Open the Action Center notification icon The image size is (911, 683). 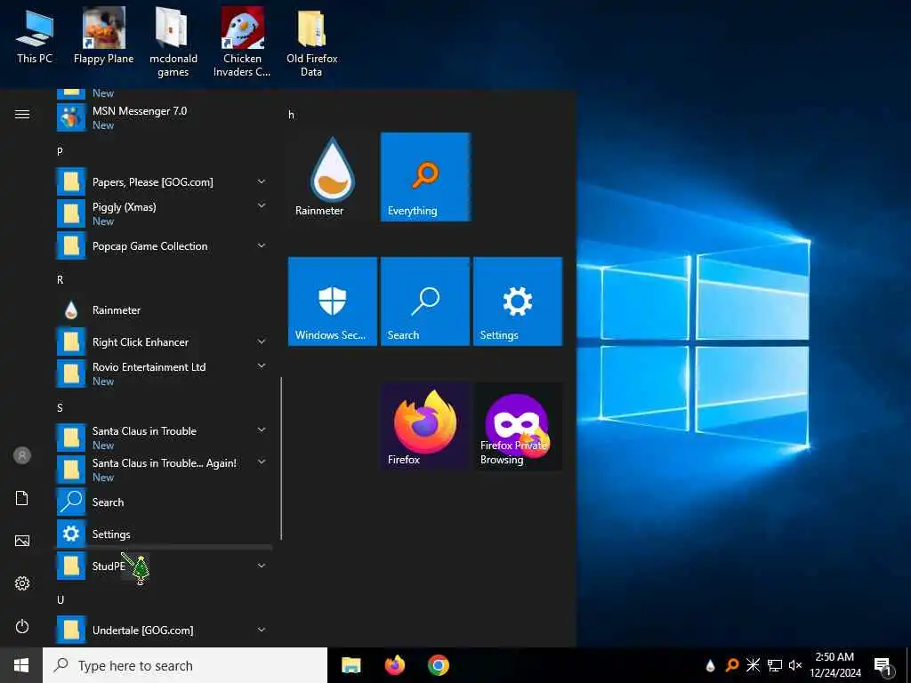tap(883, 666)
